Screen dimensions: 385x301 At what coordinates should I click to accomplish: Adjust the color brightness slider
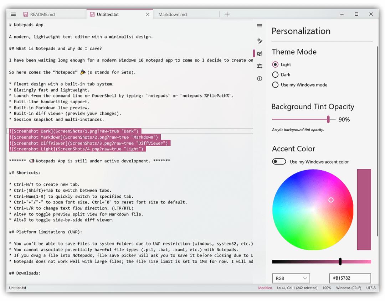(x=322, y=261)
